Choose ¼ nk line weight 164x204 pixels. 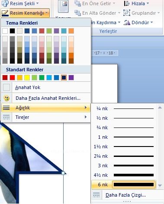(x=124, y=108)
